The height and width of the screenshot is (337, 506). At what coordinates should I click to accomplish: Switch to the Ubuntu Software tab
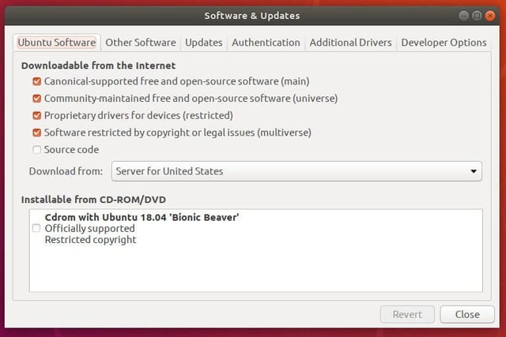(57, 43)
